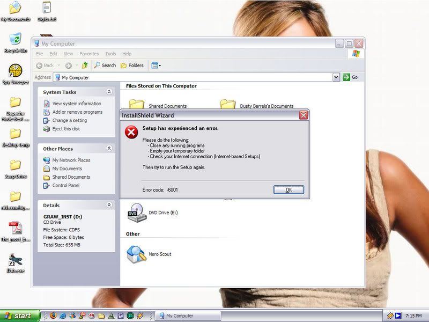This screenshot has height=322, width=429.
Task: Go up one folder level
Action: click(85, 65)
